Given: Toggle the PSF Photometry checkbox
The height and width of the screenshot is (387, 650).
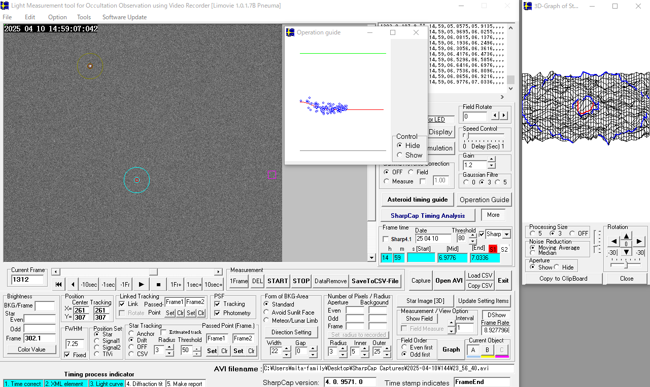Looking at the screenshot, I should pyautogui.click(x=217, y=313).
